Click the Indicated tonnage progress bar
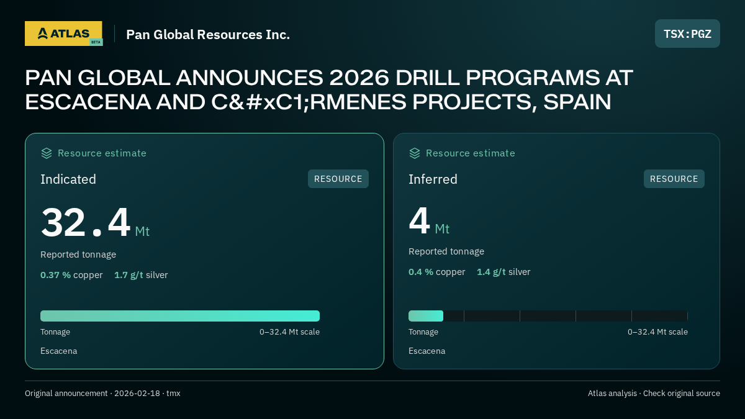The width and height of the screenshot is (745, 419). coord(180,316)
